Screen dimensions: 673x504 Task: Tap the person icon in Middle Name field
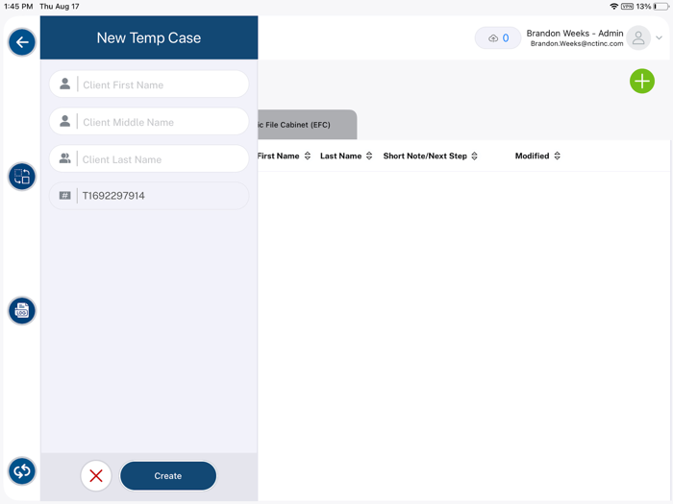64,121
